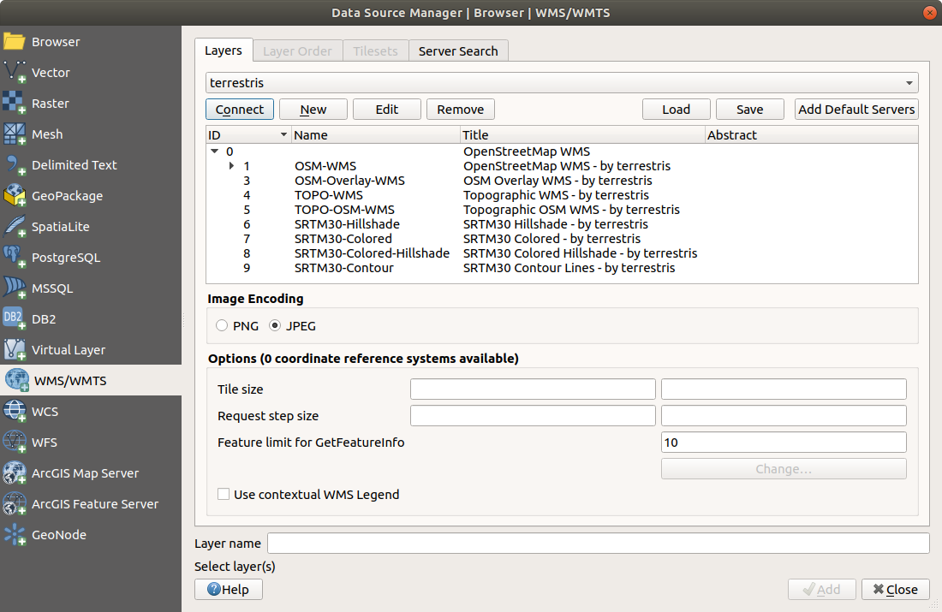Click the GeoPackage icon in sidebar

click(15, 196)
